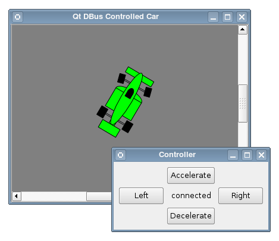Steer the car with Left button
Screen dimensions: 279x241
[x=141, y=196]
